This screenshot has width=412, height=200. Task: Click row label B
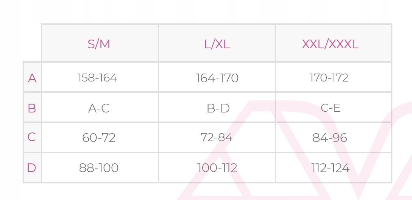(32, 108)
